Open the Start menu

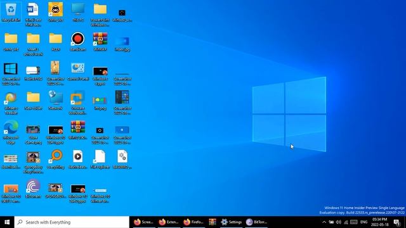pyautogui.click(x=7, y=222)
